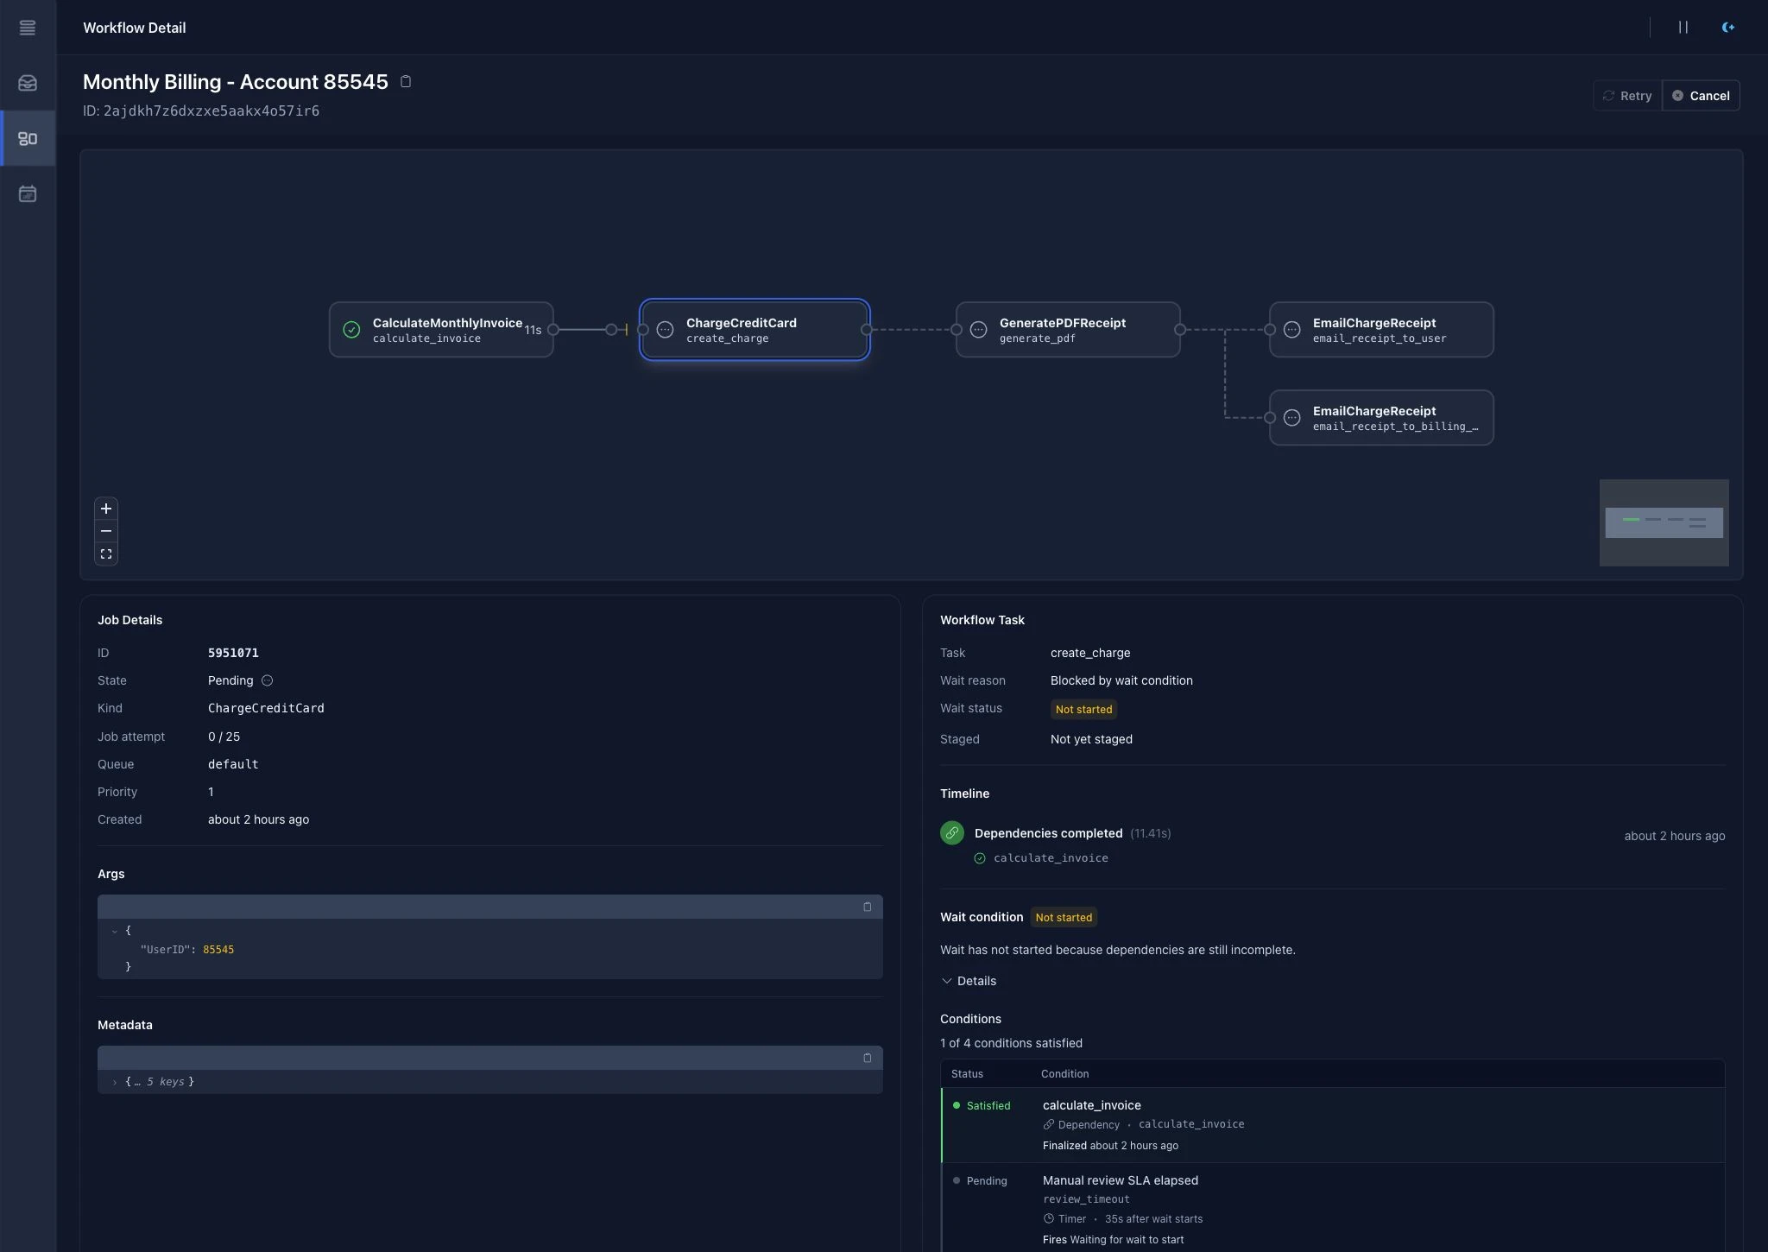Copy the Metadata JSON with clipboard icon
Viewport: 1768px width, 1252px height.
pos(868,1058)
